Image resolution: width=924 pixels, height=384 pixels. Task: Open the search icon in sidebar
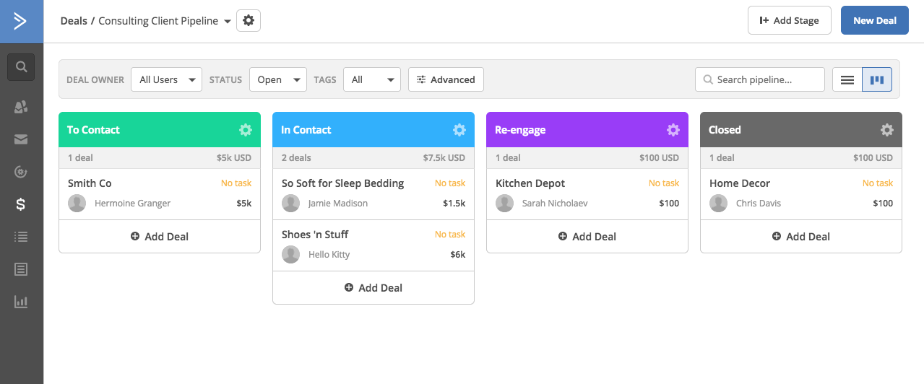[21, 67]
